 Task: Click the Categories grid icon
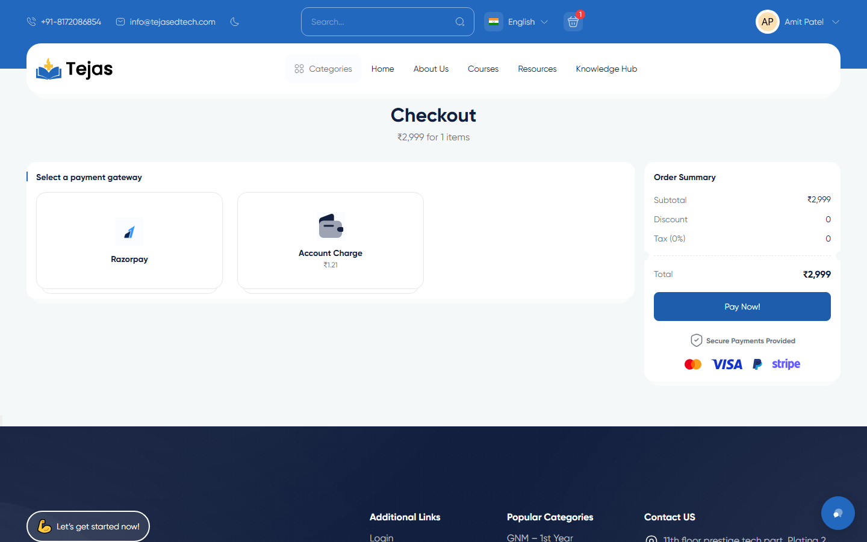click(299, 69)
